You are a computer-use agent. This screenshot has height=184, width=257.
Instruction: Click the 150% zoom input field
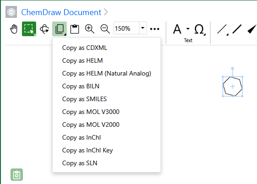pos(126,28)
